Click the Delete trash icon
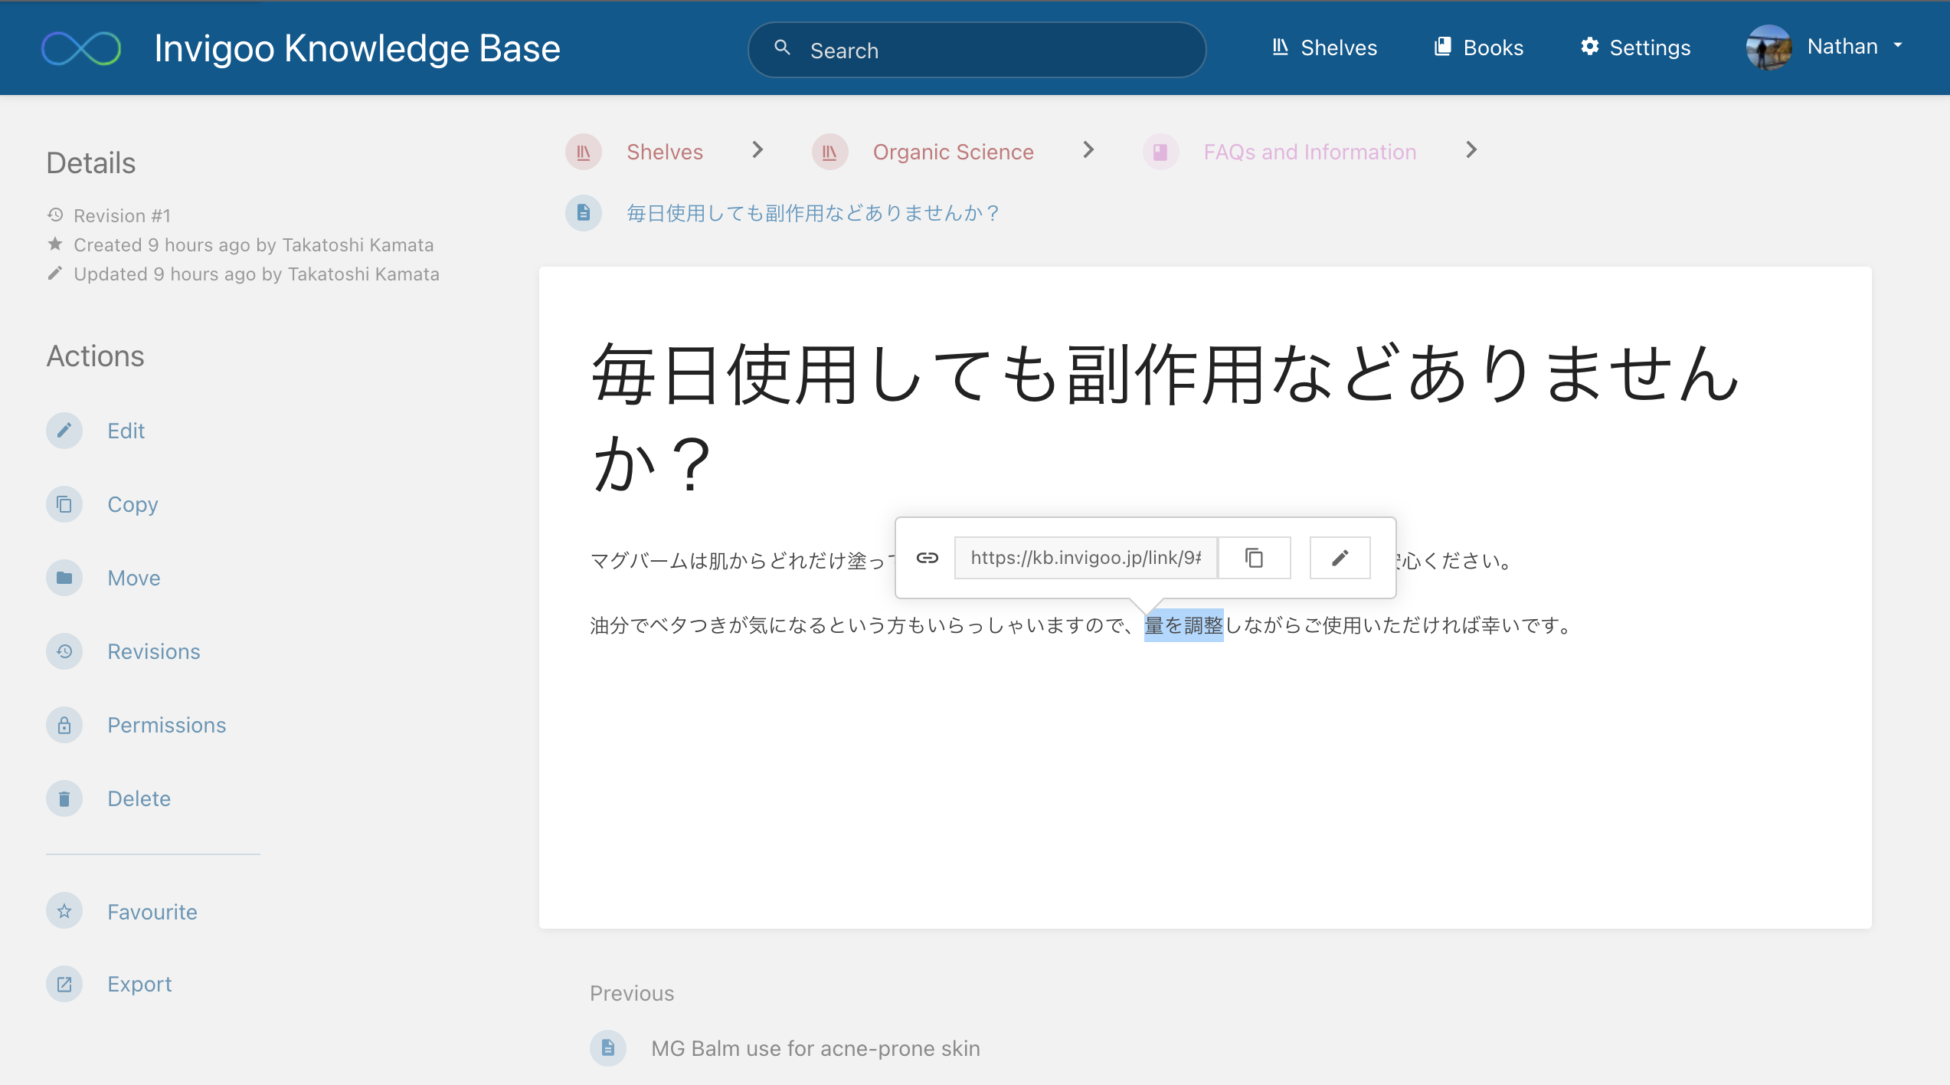Viewport: 1950px width, 1085px height. tap(64, 798)
